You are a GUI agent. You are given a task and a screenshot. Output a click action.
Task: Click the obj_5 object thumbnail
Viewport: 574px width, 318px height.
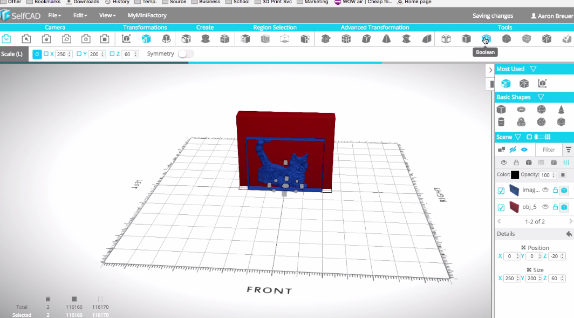click(514, 207)
